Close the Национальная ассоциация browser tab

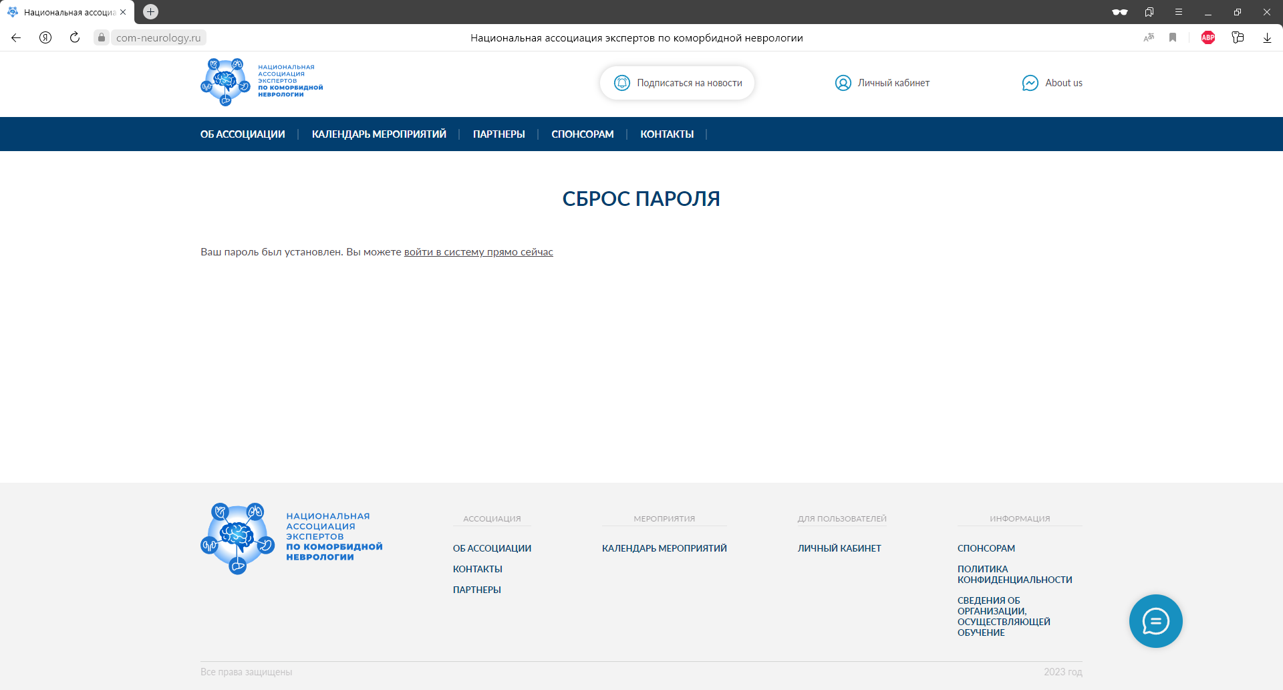pyautogui.click(x=123, y=12)
